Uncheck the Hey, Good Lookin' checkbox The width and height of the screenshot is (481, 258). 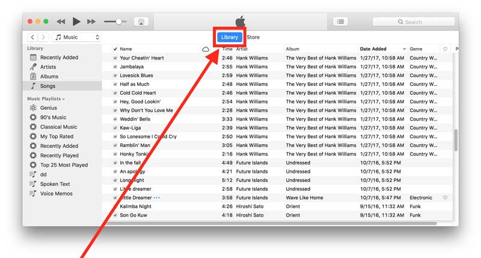tap(115, 101)
